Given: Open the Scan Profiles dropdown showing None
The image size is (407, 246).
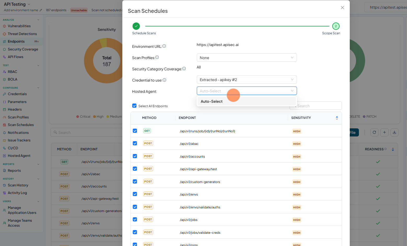Looking at the screenshot, I should pos(247,58).
